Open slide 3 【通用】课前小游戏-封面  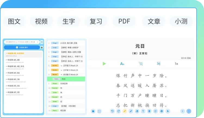pyautogui.click(x=66, y=52)
